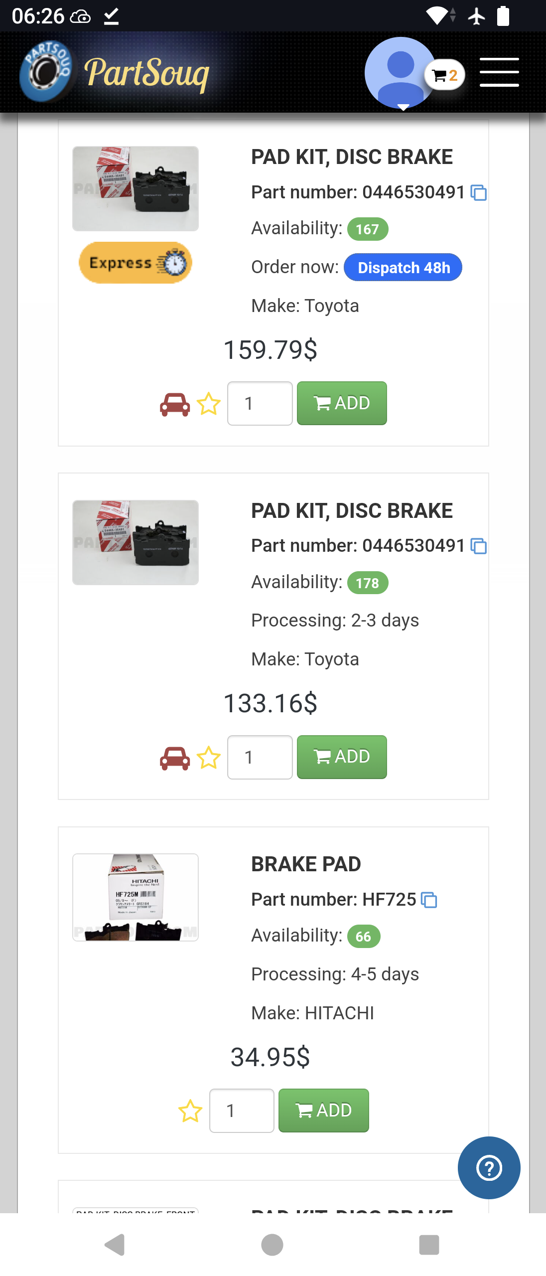Expand the user account avatar dropdown
Screen dimensions: 546x1276
coord(401,73)
